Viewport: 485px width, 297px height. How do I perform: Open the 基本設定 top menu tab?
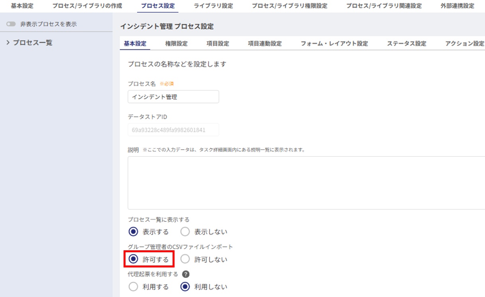[22, 6]
